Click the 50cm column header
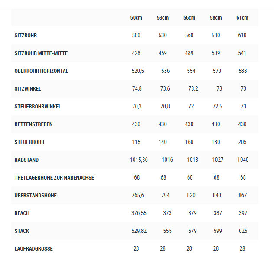 click(136, 18)
